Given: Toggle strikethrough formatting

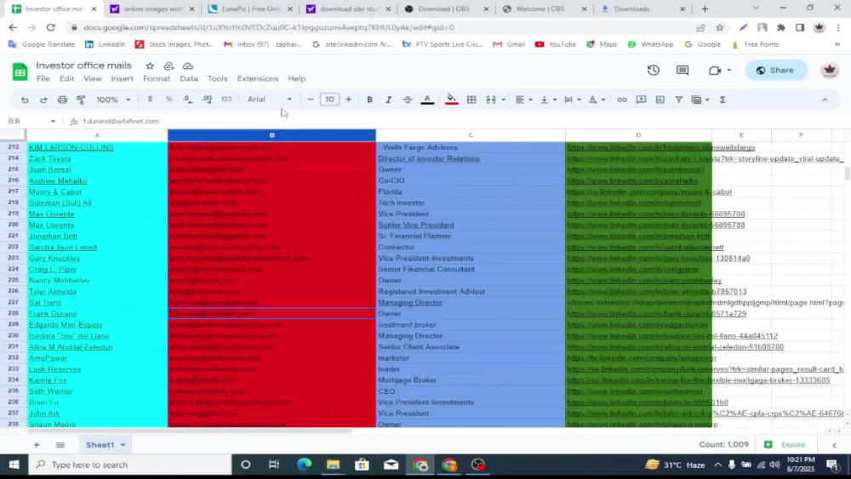Looking at the screenshot, I should point(408,100).
